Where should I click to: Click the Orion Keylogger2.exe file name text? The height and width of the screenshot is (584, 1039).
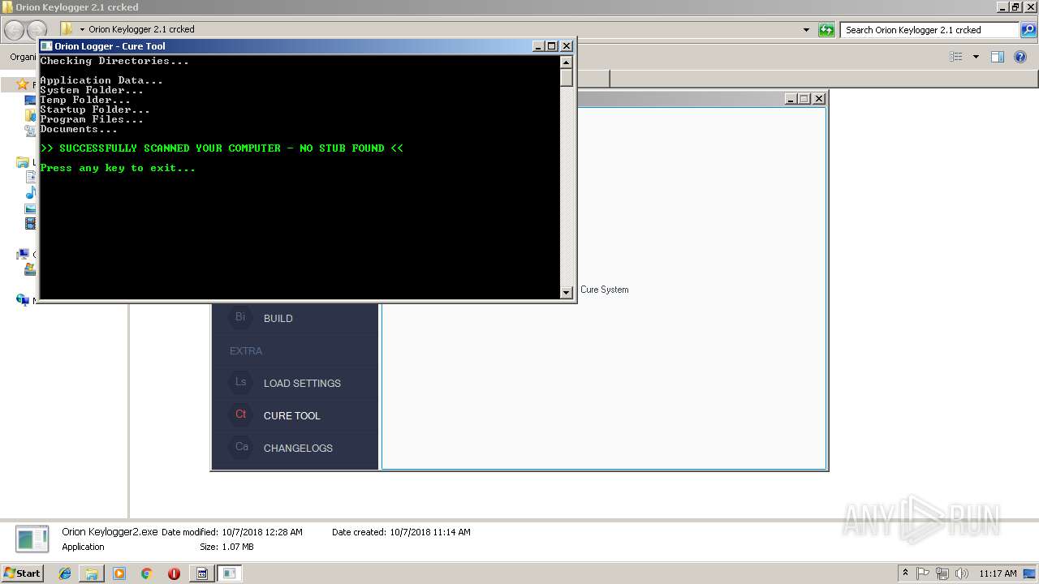(110, 532)
